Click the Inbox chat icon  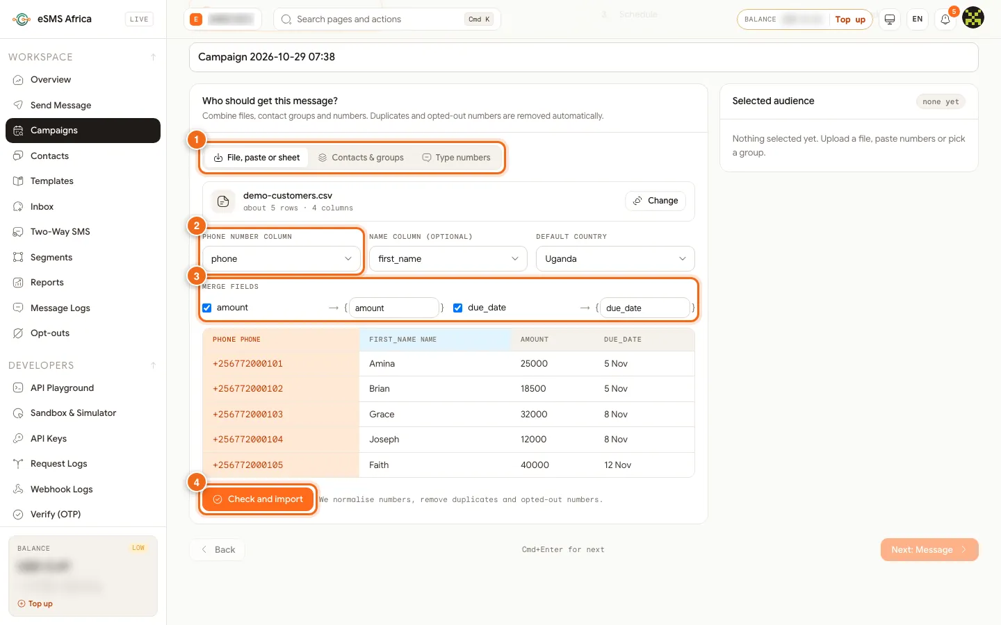pos(18,206)
